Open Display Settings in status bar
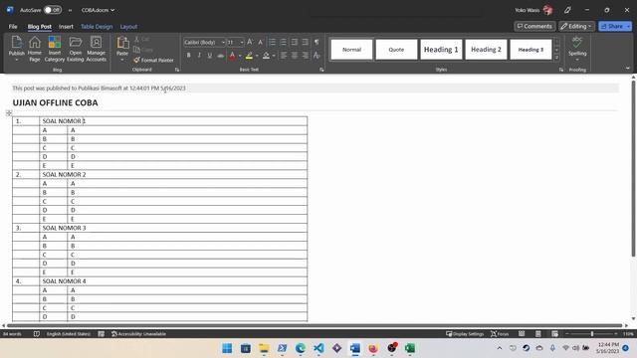Image resolution: width=637 pixels, height=358 pixels. point(465,334)
